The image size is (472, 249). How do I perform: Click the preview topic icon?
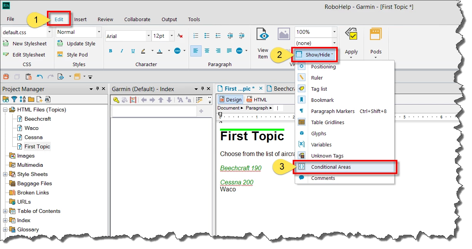click(x=61, y=76)
